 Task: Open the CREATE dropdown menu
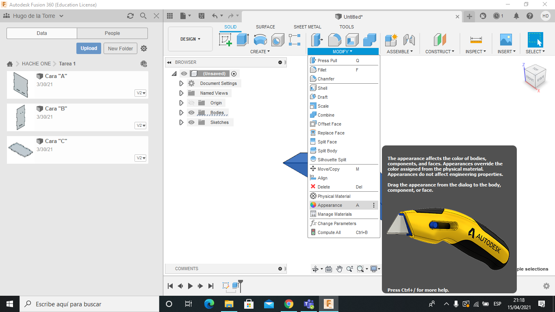tap(260, 52)
